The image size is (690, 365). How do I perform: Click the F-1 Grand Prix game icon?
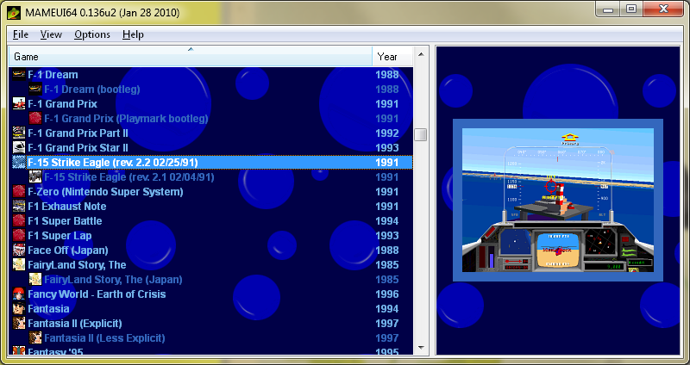19,104
